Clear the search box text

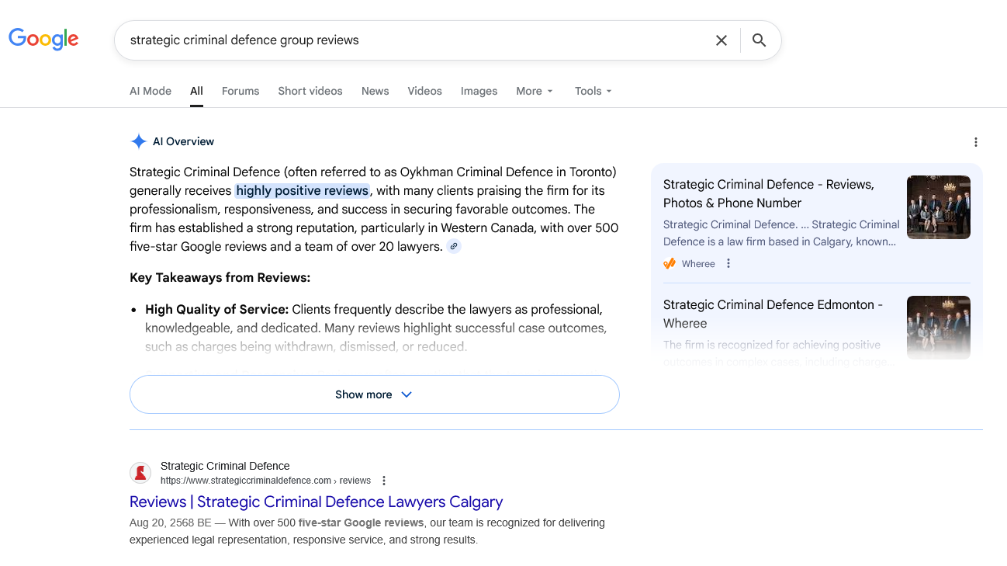[721, 40]
